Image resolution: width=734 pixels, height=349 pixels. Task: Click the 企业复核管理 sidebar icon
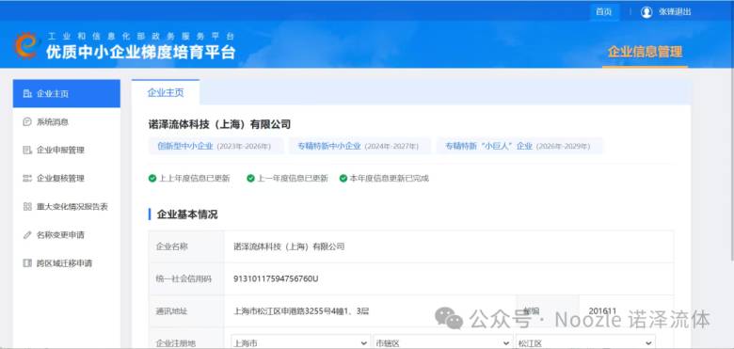coord(27,178)
